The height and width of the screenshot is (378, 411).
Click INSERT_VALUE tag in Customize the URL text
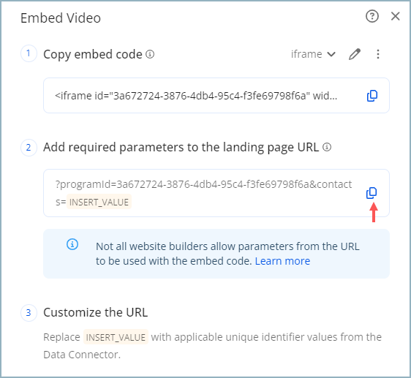(116, 337)
